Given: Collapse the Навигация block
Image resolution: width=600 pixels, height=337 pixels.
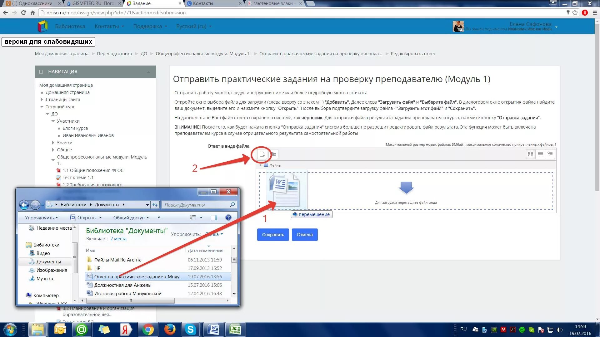Looking at the screenshot, I should point(148,72).
